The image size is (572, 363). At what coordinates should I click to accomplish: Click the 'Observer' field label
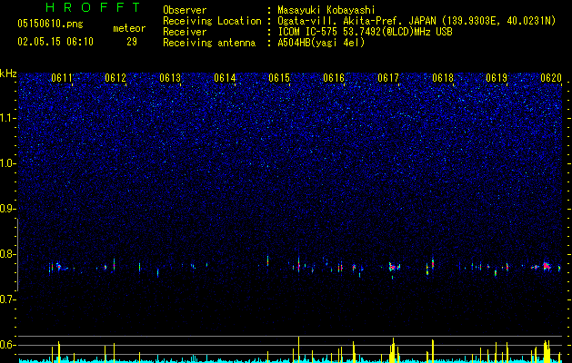[x=185, y=10]
